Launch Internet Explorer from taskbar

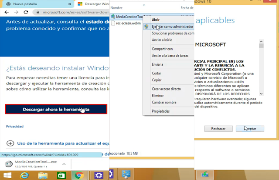point(24,175)
